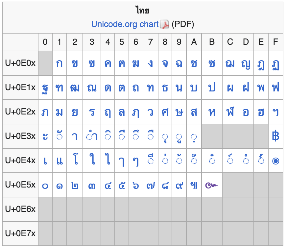This screenshot has width=286, height=250.
Task: Click the Thai digit zero ๐
Action: (45, 186)
